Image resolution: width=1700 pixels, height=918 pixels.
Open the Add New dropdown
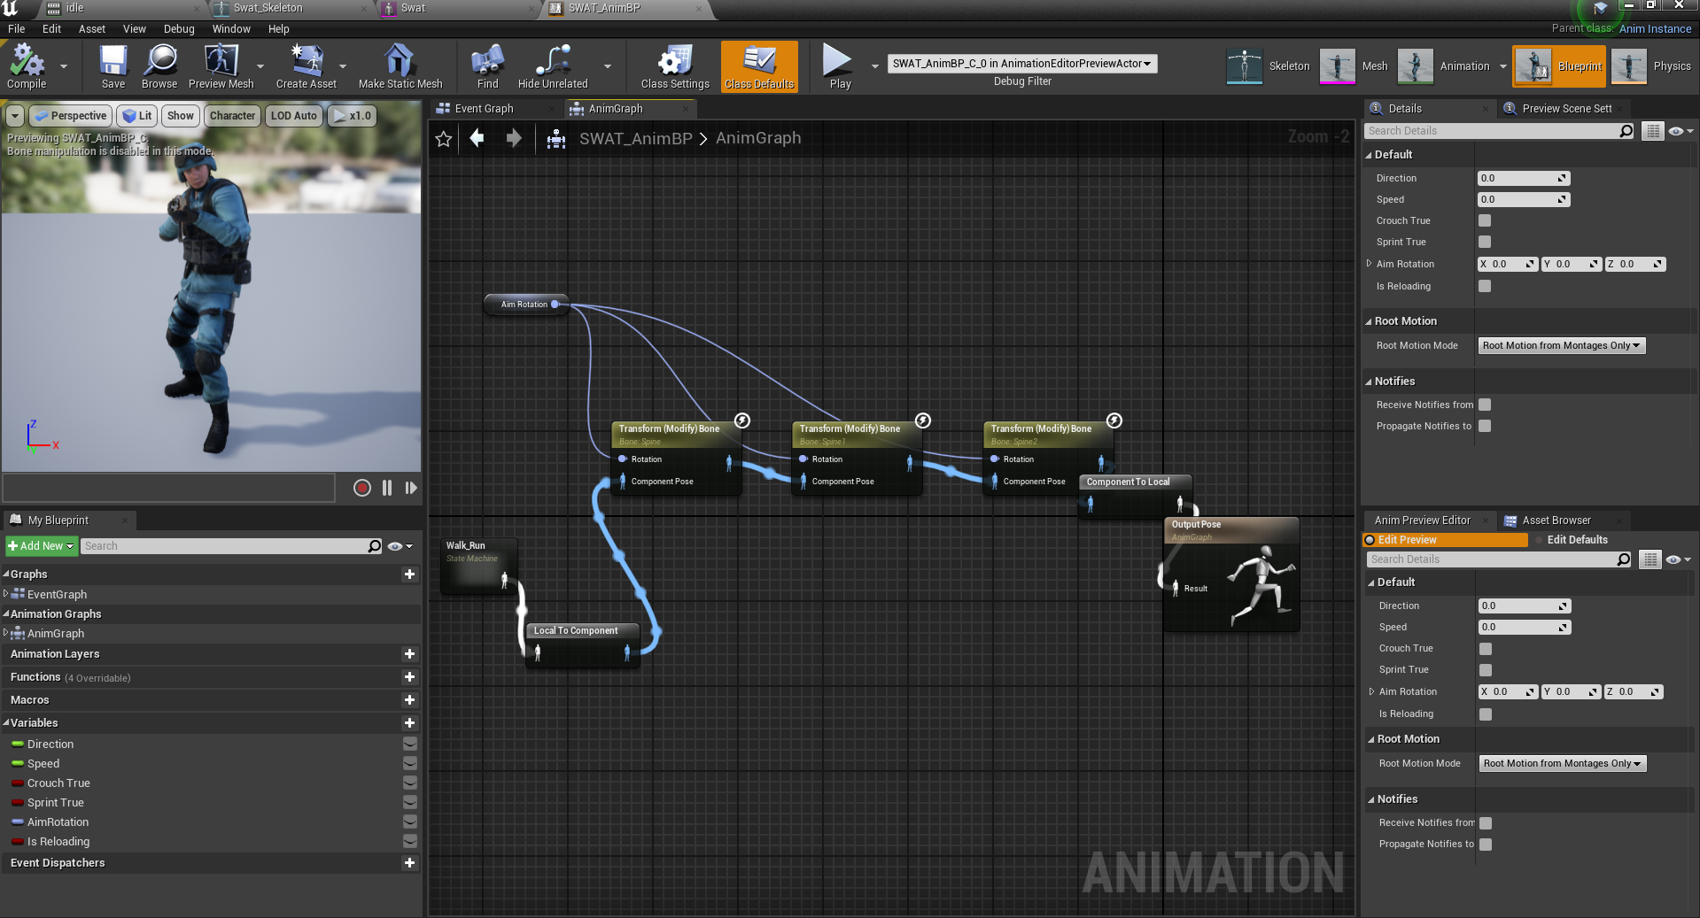[41, 546]
